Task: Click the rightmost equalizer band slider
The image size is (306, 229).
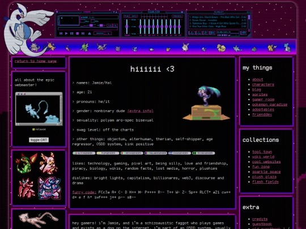Action: [x=179, y=27]
